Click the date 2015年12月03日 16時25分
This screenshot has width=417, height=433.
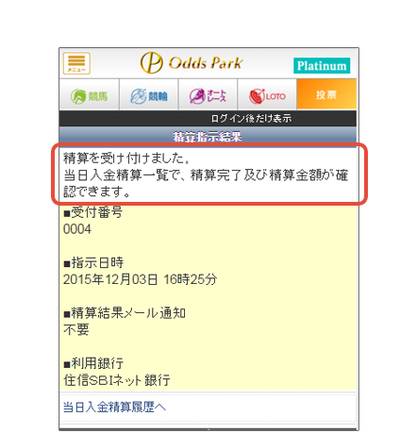point(140,279)
